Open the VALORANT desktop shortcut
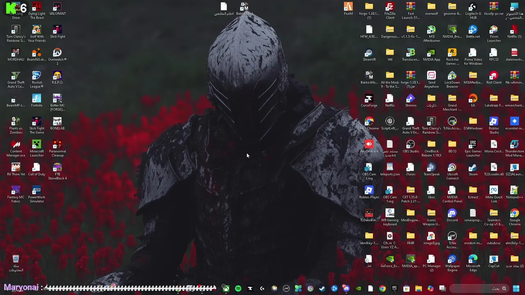Screen dimensions: 525x295 coord(57,9)
